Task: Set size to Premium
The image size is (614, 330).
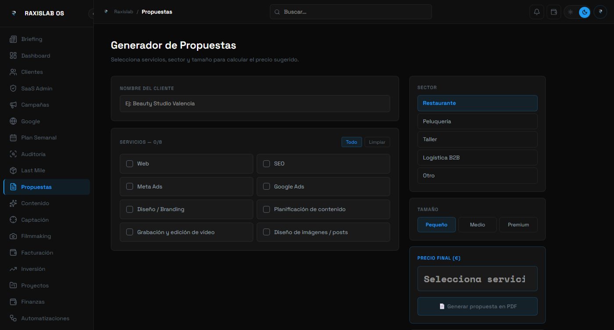Action: pyautogui.click(x=518, y=225)
